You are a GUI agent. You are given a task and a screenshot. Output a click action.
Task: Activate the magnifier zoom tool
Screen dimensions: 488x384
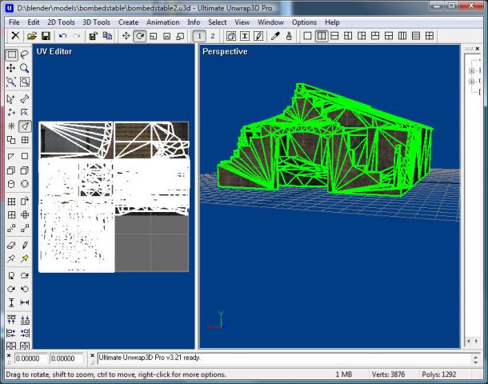(25, 69)
